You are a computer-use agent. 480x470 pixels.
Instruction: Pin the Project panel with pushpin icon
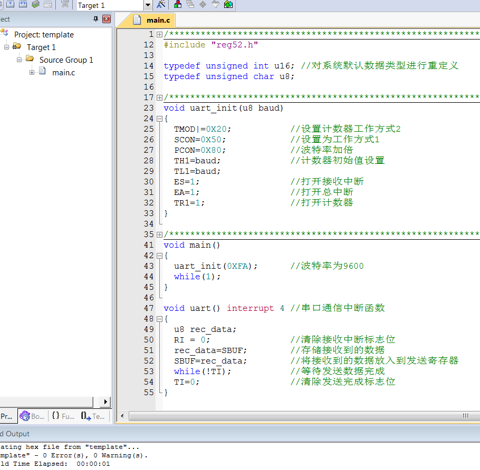(96, 19)
